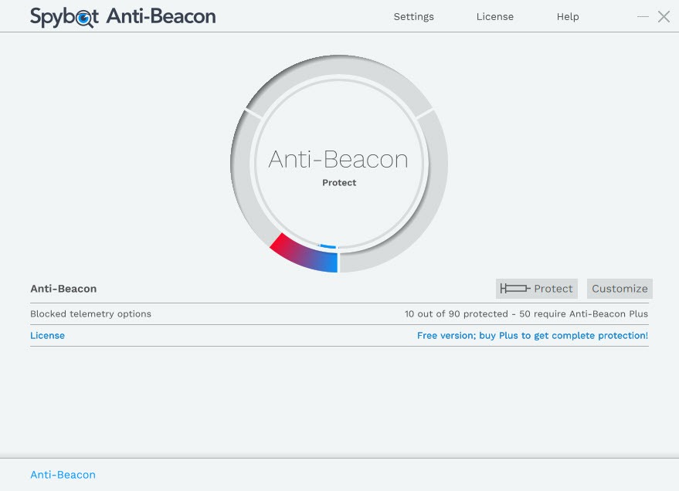
Task: Click the Customize button
Action: point(620,289)
